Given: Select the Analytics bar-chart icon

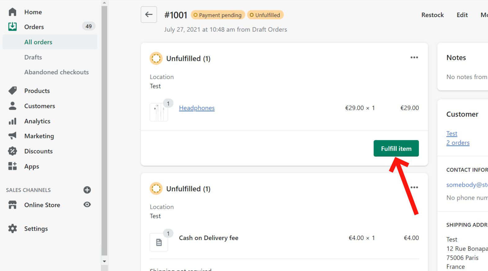Looking at the screenshot, I should (12, 121).
